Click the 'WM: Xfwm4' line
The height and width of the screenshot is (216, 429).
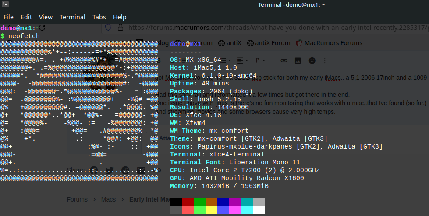click(x=188, y=123)
